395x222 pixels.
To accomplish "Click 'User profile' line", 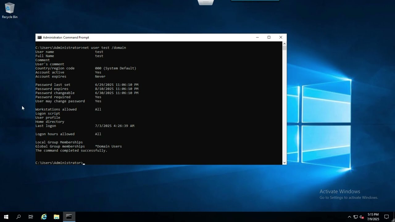I will [x=48, y=117].
